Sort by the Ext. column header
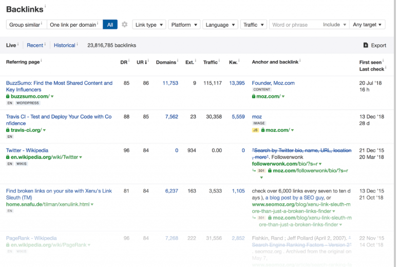The height and width of the screenshot is (267, 399). click(x=189, y=62)
